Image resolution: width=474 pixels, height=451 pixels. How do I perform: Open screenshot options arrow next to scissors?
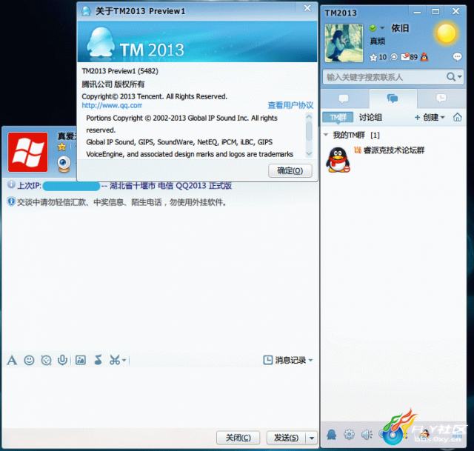pos(124,361)
